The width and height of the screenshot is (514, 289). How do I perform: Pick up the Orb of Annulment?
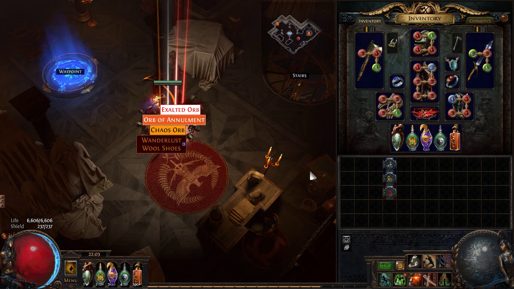coord(174,120)
